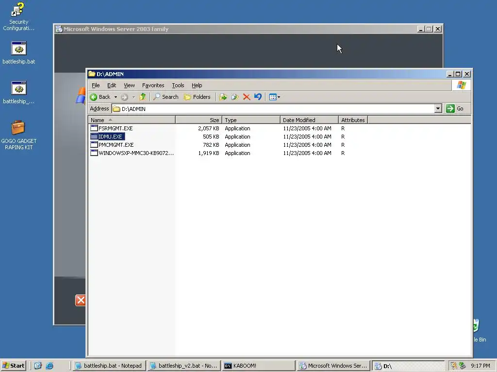Viewport: 497px width, 372px height.
Task: Go back using the green Back arrow
Action: pyautogui.click(x=100, y=97)
